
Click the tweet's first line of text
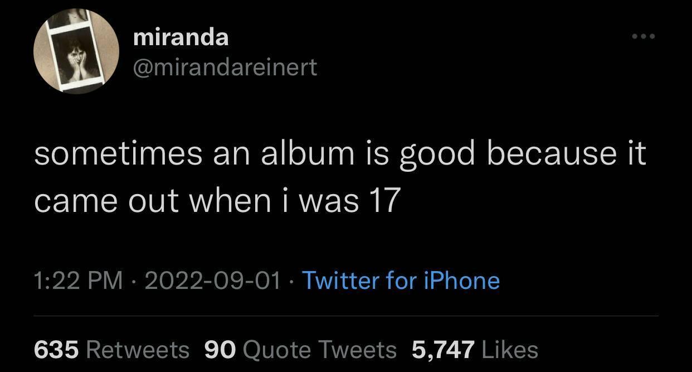[340, 154]
